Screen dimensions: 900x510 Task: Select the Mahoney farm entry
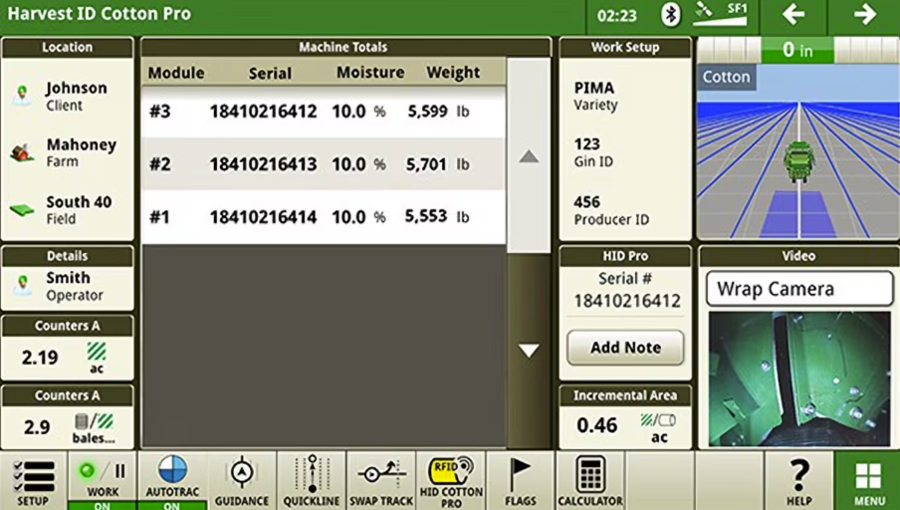[x=67, y=152]
